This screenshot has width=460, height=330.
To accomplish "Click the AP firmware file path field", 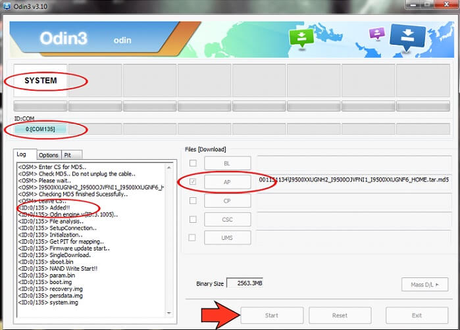I will pyautogui.click(x=354, y=182).
